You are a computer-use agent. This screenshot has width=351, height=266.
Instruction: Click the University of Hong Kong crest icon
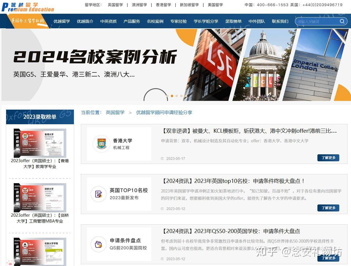tap(101, 144)
